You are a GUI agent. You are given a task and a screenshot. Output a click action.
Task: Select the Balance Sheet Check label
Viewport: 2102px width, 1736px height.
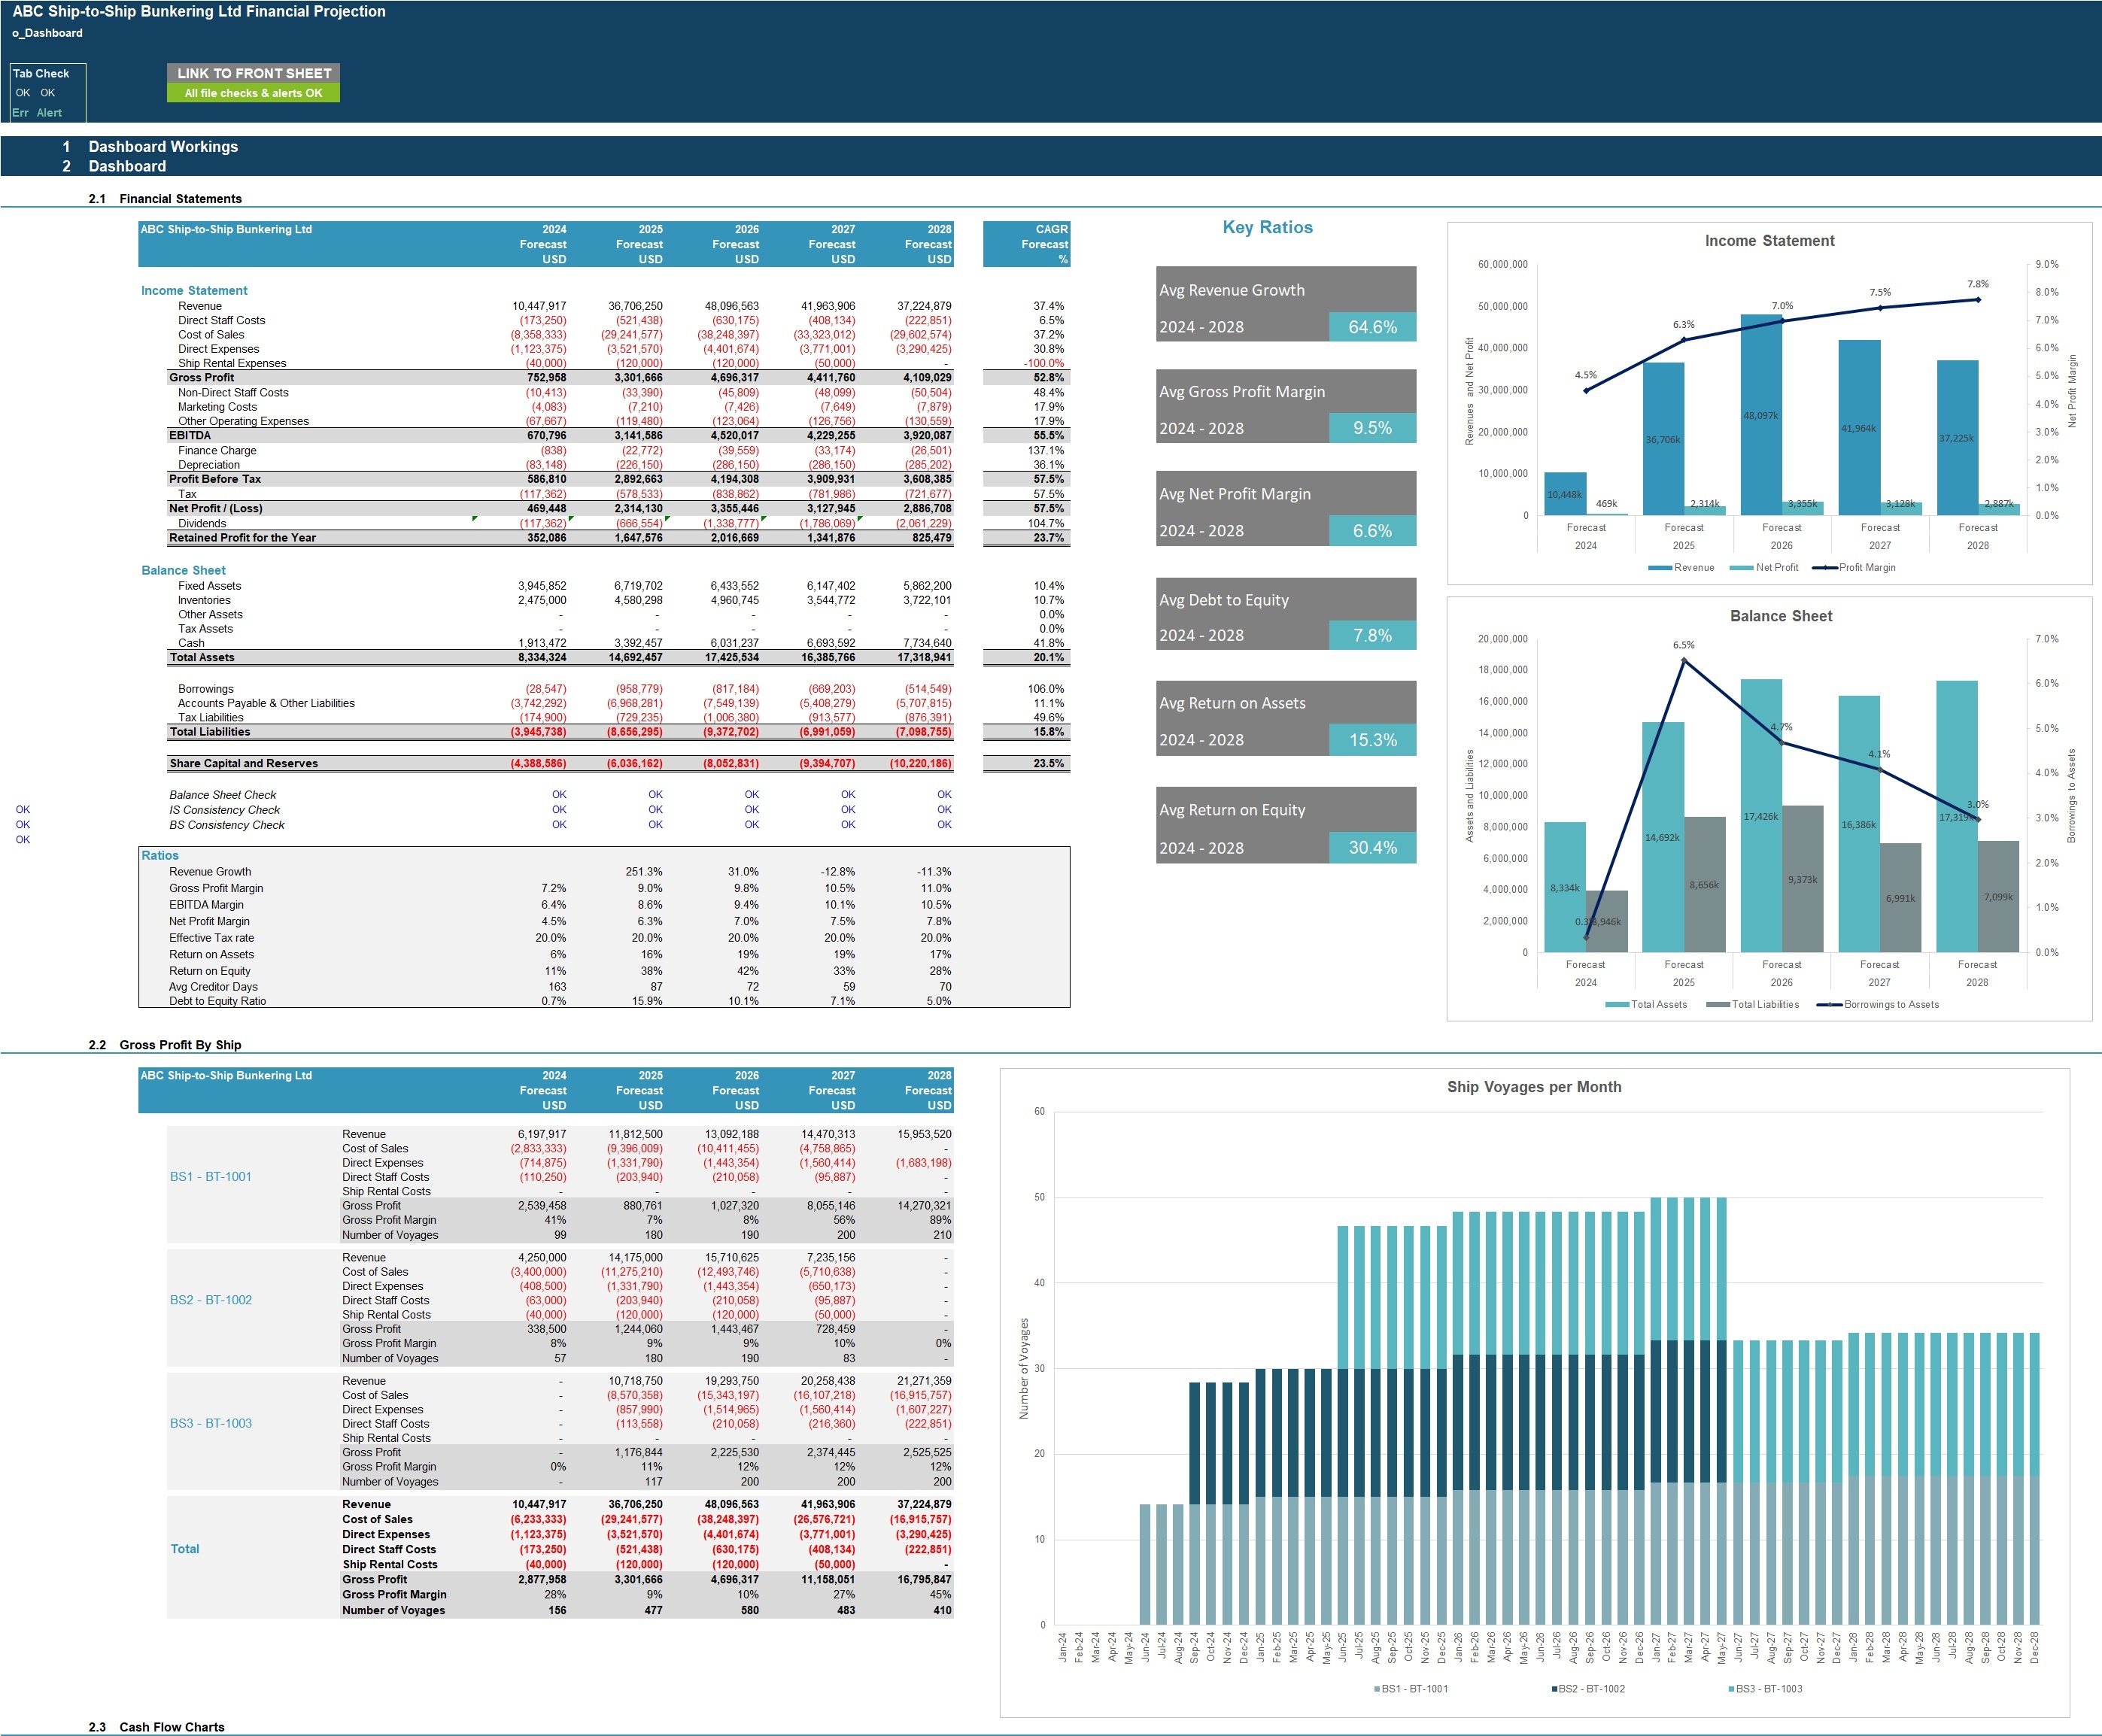[x=222, y=796]
